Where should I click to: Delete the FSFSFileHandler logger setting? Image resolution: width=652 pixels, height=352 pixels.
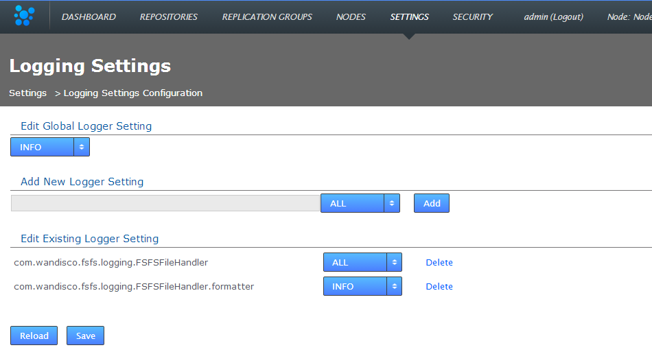(x=439, y=263)
